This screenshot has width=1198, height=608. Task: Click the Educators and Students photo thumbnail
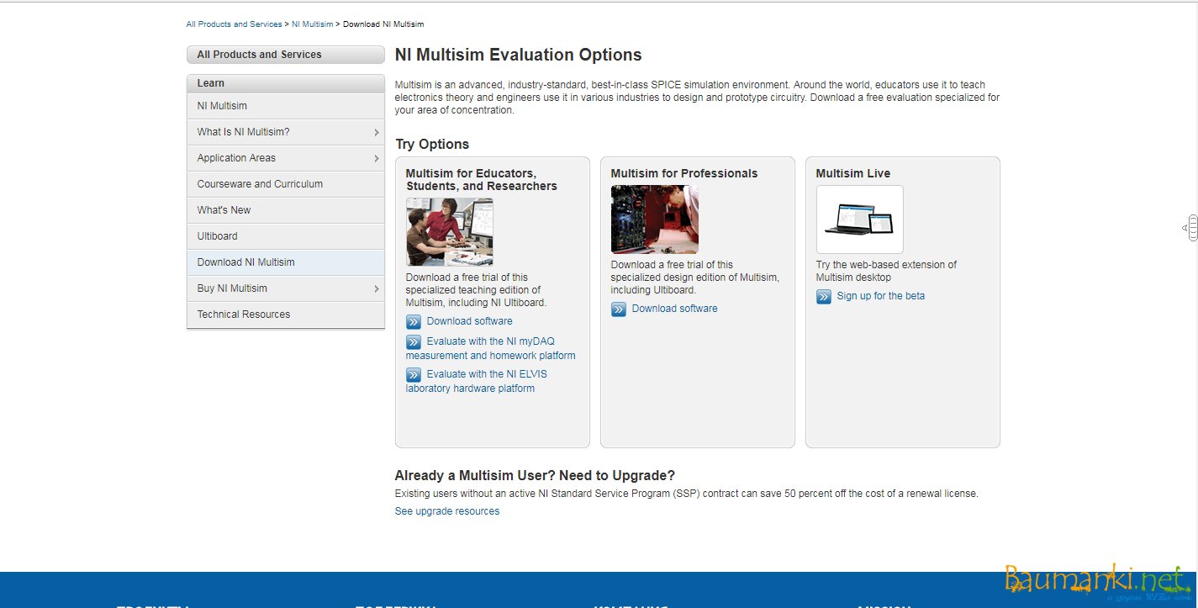click(450, 232)
